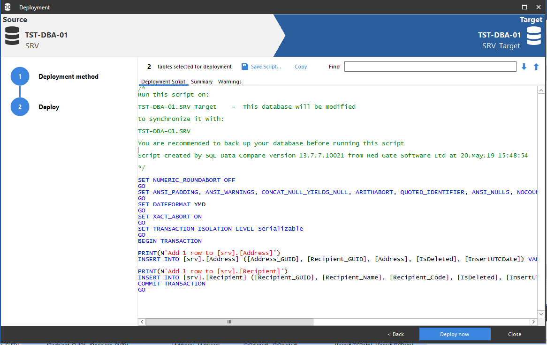Go back with the < Back button
Image resolution: width=547 pixels, height=345 pixels.
point(396,334)
